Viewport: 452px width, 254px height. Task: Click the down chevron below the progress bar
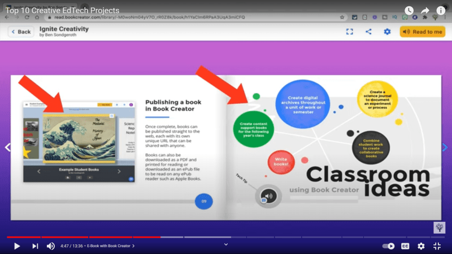(226, 244)
